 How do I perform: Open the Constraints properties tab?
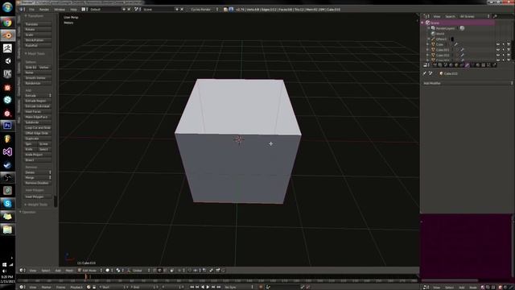[x=461, y=65]
